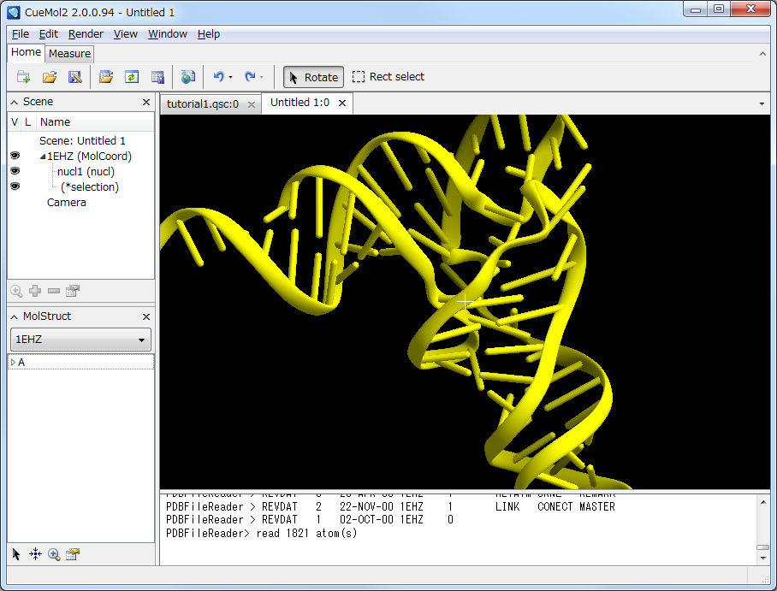Open the Help menu

209,34
